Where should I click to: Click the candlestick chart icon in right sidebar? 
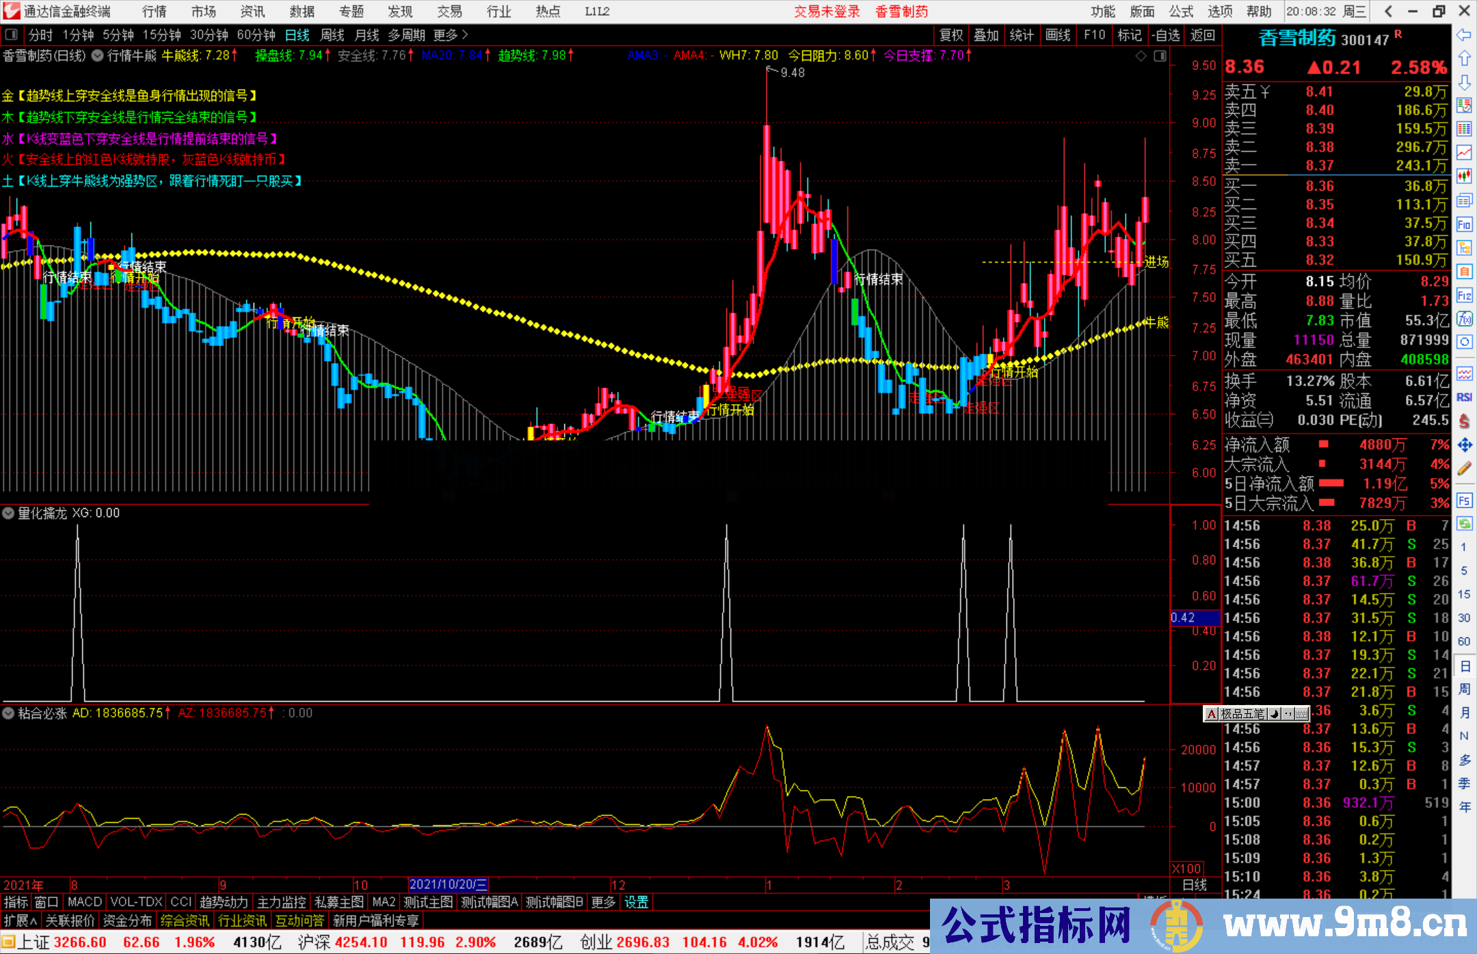click(1464, 176)
